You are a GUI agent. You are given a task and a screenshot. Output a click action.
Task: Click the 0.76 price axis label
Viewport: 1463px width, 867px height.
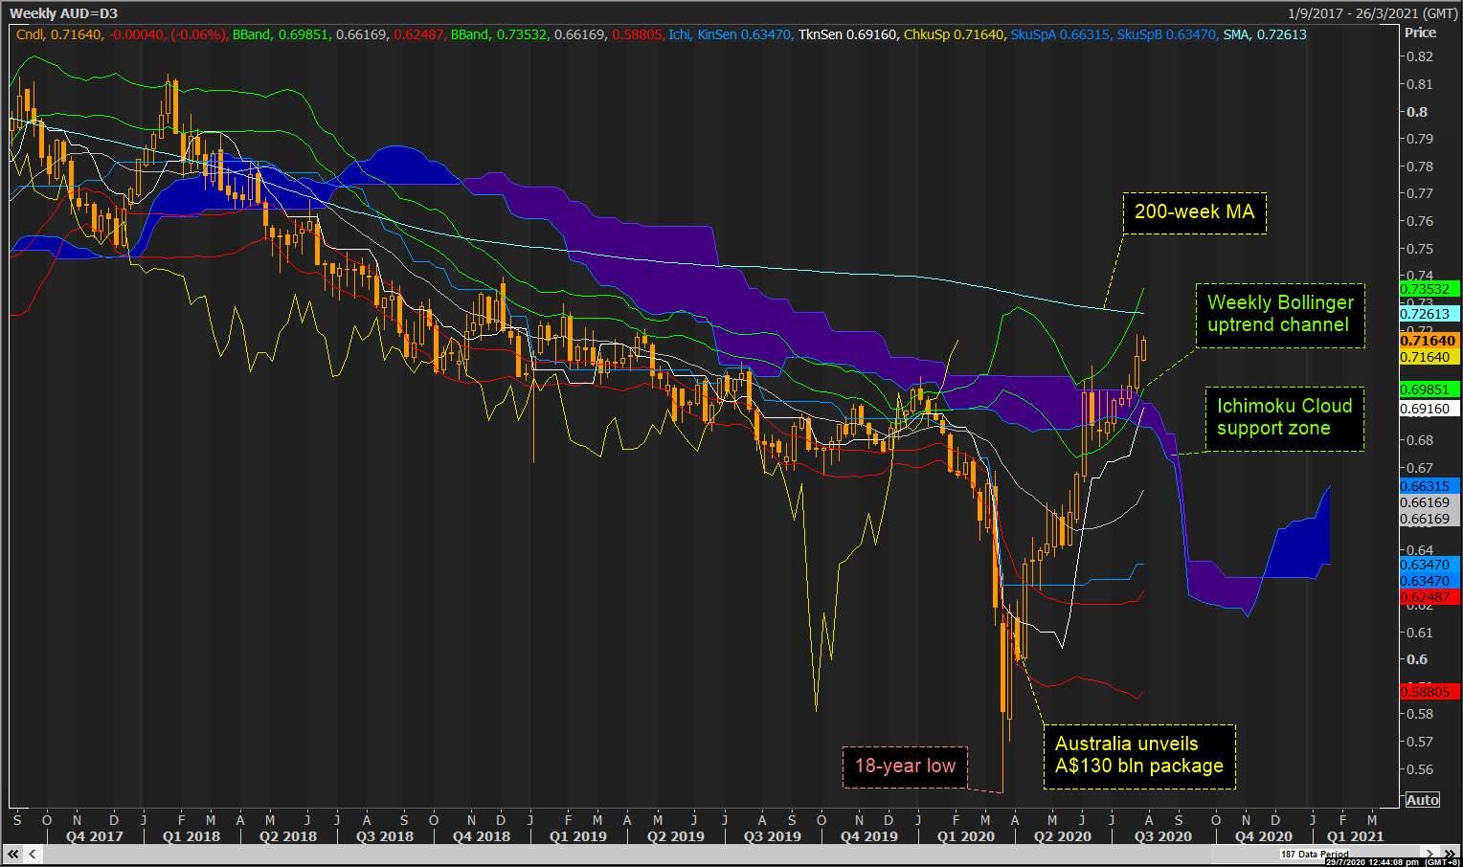click(x=1420, y=221)
